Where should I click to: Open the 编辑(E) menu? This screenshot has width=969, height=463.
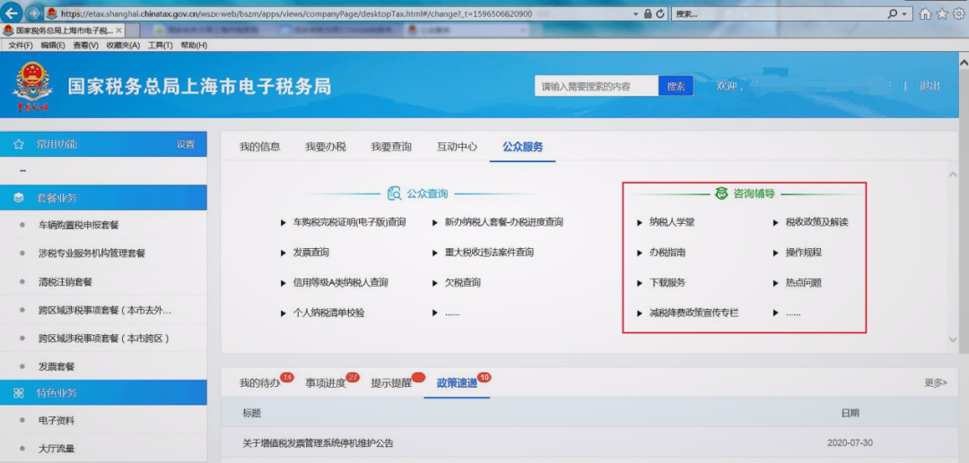[53, 45]
